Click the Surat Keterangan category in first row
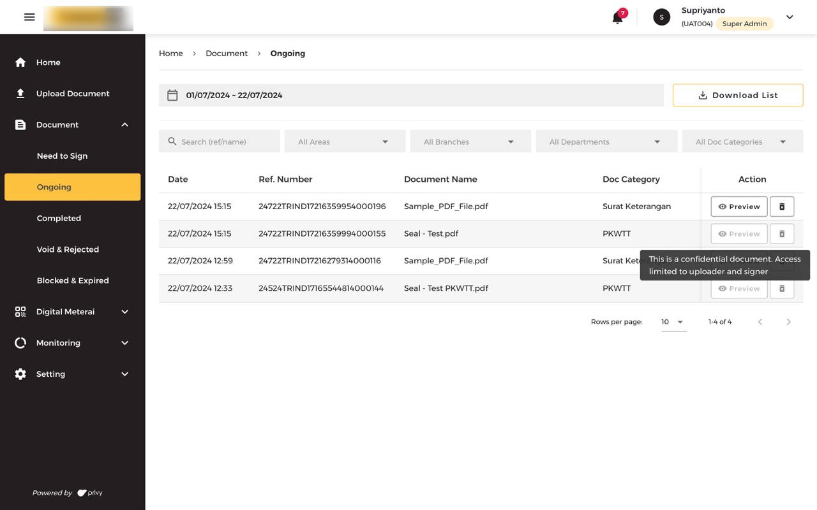Screen dimensions: 817x510 [636, 207]
